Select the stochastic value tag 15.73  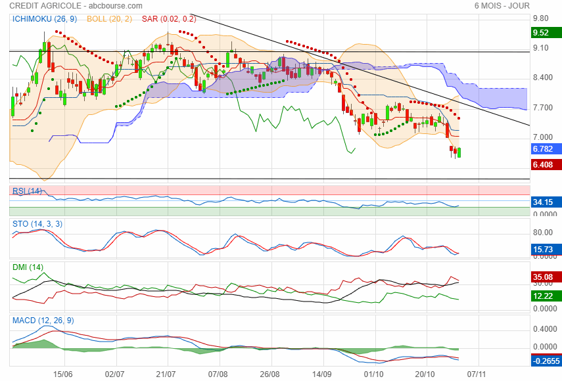pyautogui.click(x=546, y=249)
